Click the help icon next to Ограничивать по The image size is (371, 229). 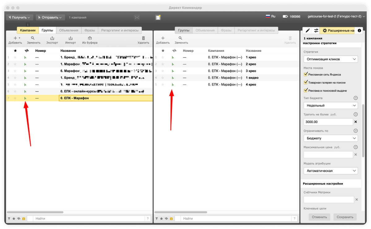coord(356,131)
